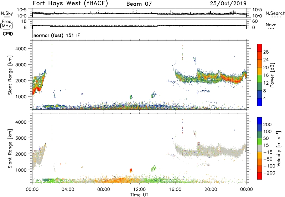
Task: Click the '24' label on Power colorbar
Action: (x=266, y=60)
